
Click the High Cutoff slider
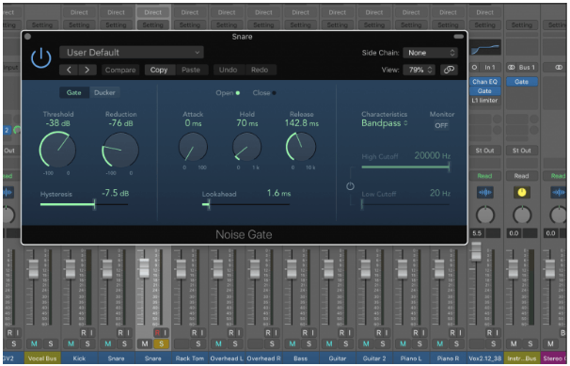tap(405, 167)
